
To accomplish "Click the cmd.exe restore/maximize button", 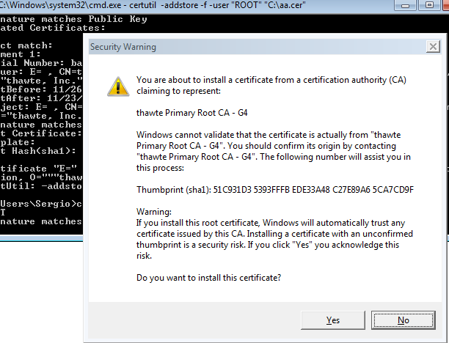I will tap(429, 5).
